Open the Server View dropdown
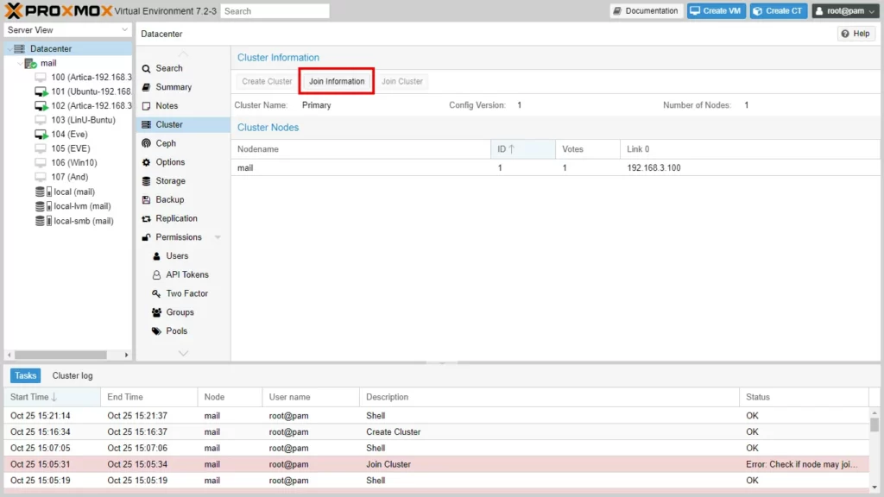Screen dimensions: 884x497 pyautogui.click(x=67, y=30)
